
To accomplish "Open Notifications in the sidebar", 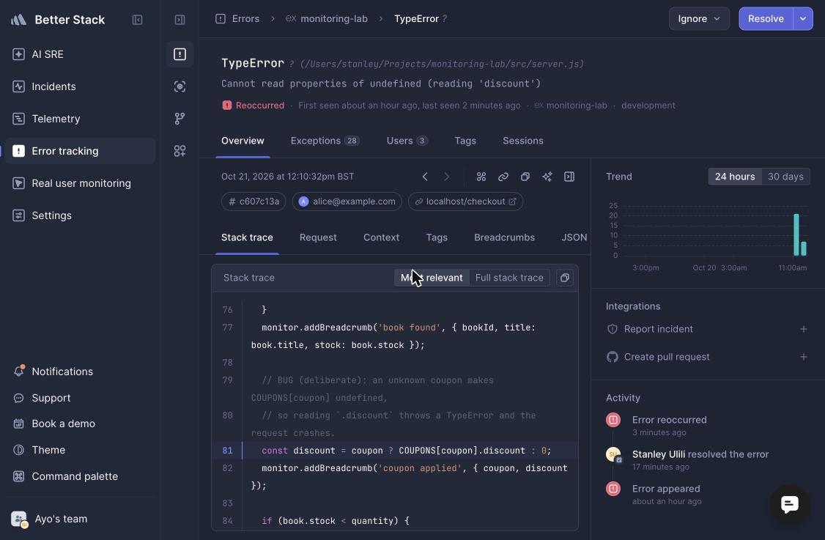I will pyautogui.click(x=81, y=371).
